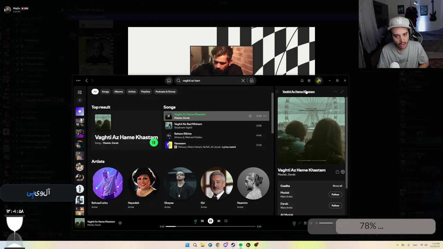
Task: Click the Now Playing panel title link
Action: click(x=298, y=92)
